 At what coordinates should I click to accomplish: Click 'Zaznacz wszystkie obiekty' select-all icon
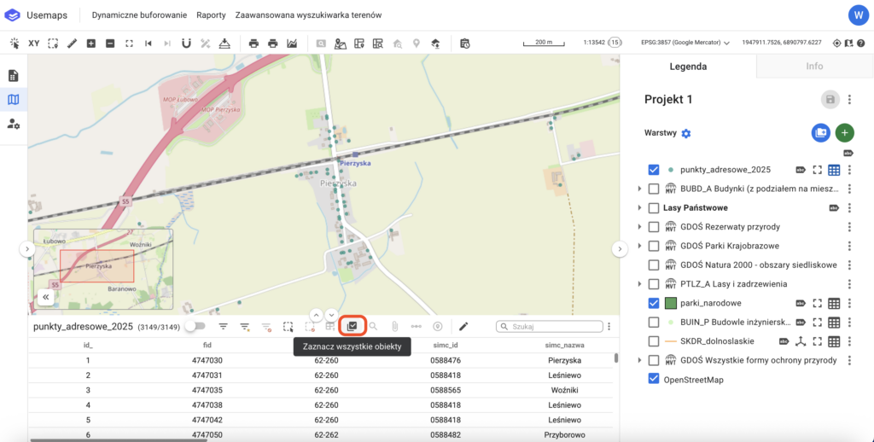[352, 326]
